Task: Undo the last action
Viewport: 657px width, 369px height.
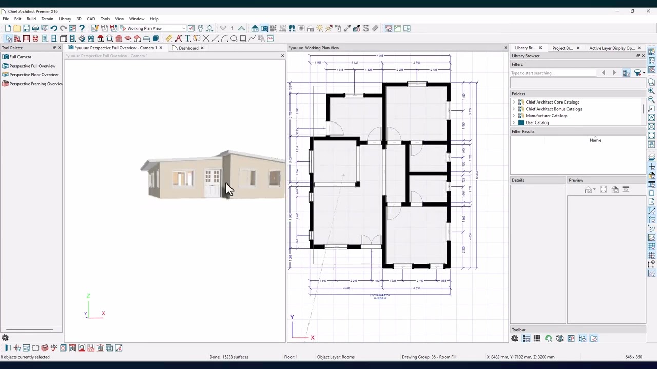Action: click(54, 28)
